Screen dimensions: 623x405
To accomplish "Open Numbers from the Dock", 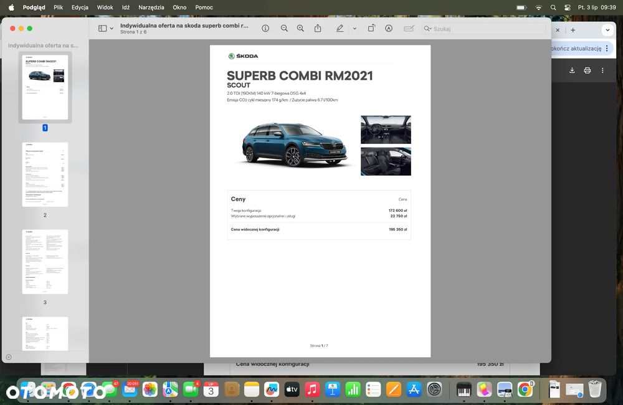I will point(353,389).
